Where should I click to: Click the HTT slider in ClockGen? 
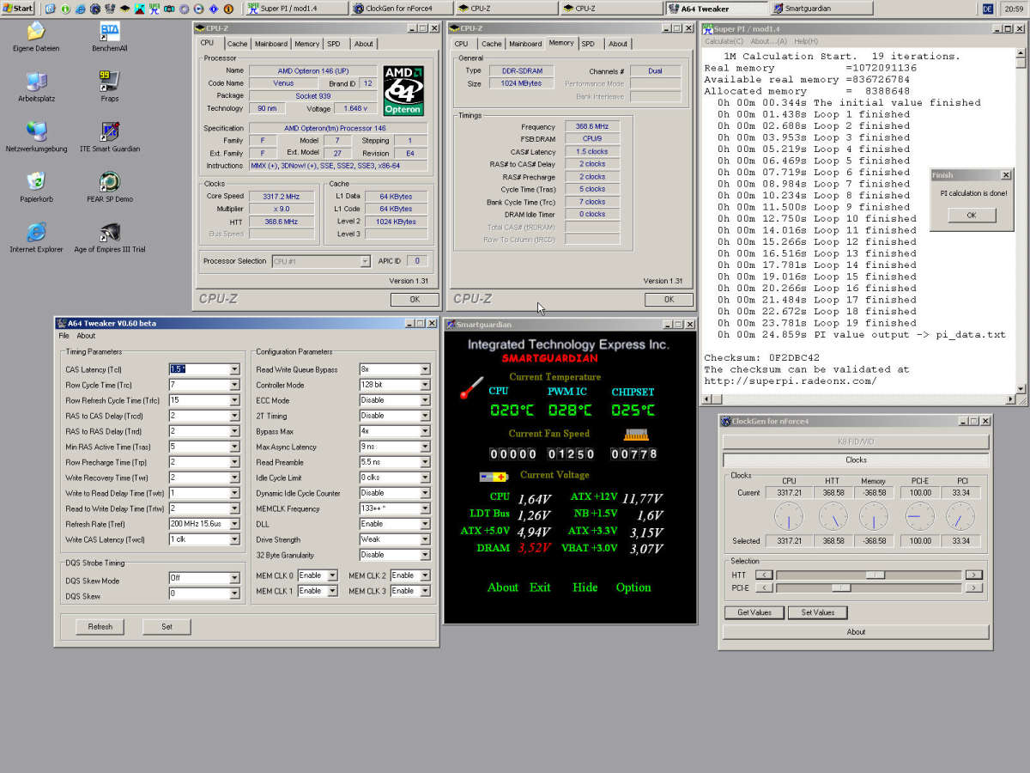868,575
